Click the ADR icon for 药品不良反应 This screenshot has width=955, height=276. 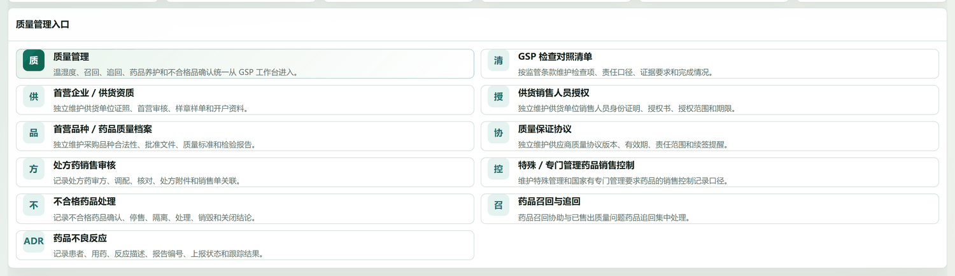coord(34,242)
